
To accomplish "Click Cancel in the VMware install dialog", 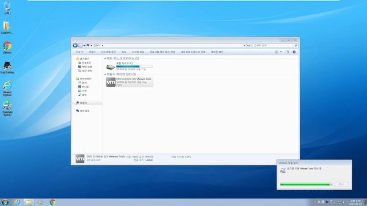I will 341,184.
